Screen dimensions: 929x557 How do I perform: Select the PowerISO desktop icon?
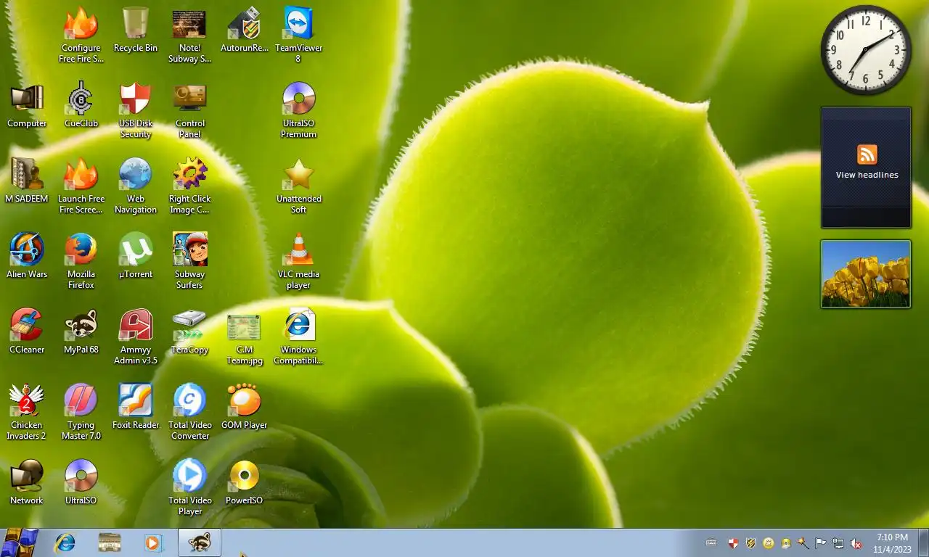tap(245, 483)
